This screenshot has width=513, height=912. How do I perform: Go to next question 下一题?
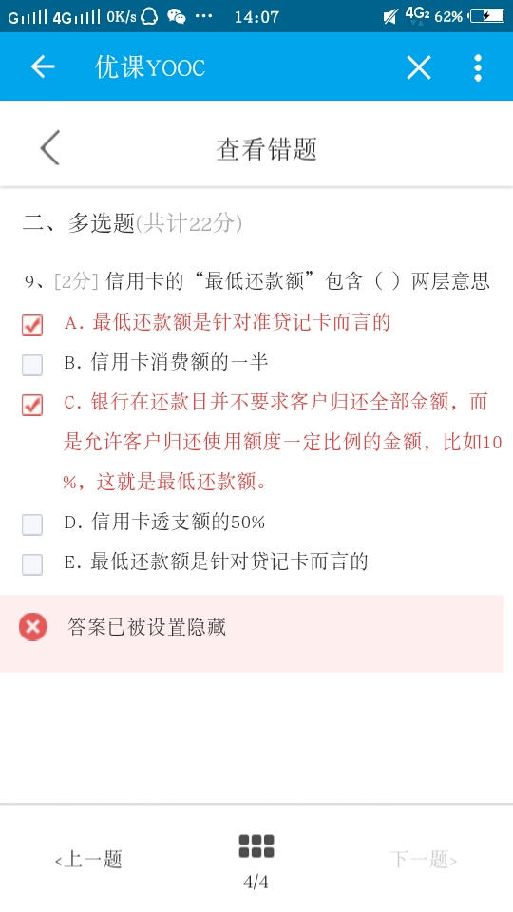pos(424,859)
